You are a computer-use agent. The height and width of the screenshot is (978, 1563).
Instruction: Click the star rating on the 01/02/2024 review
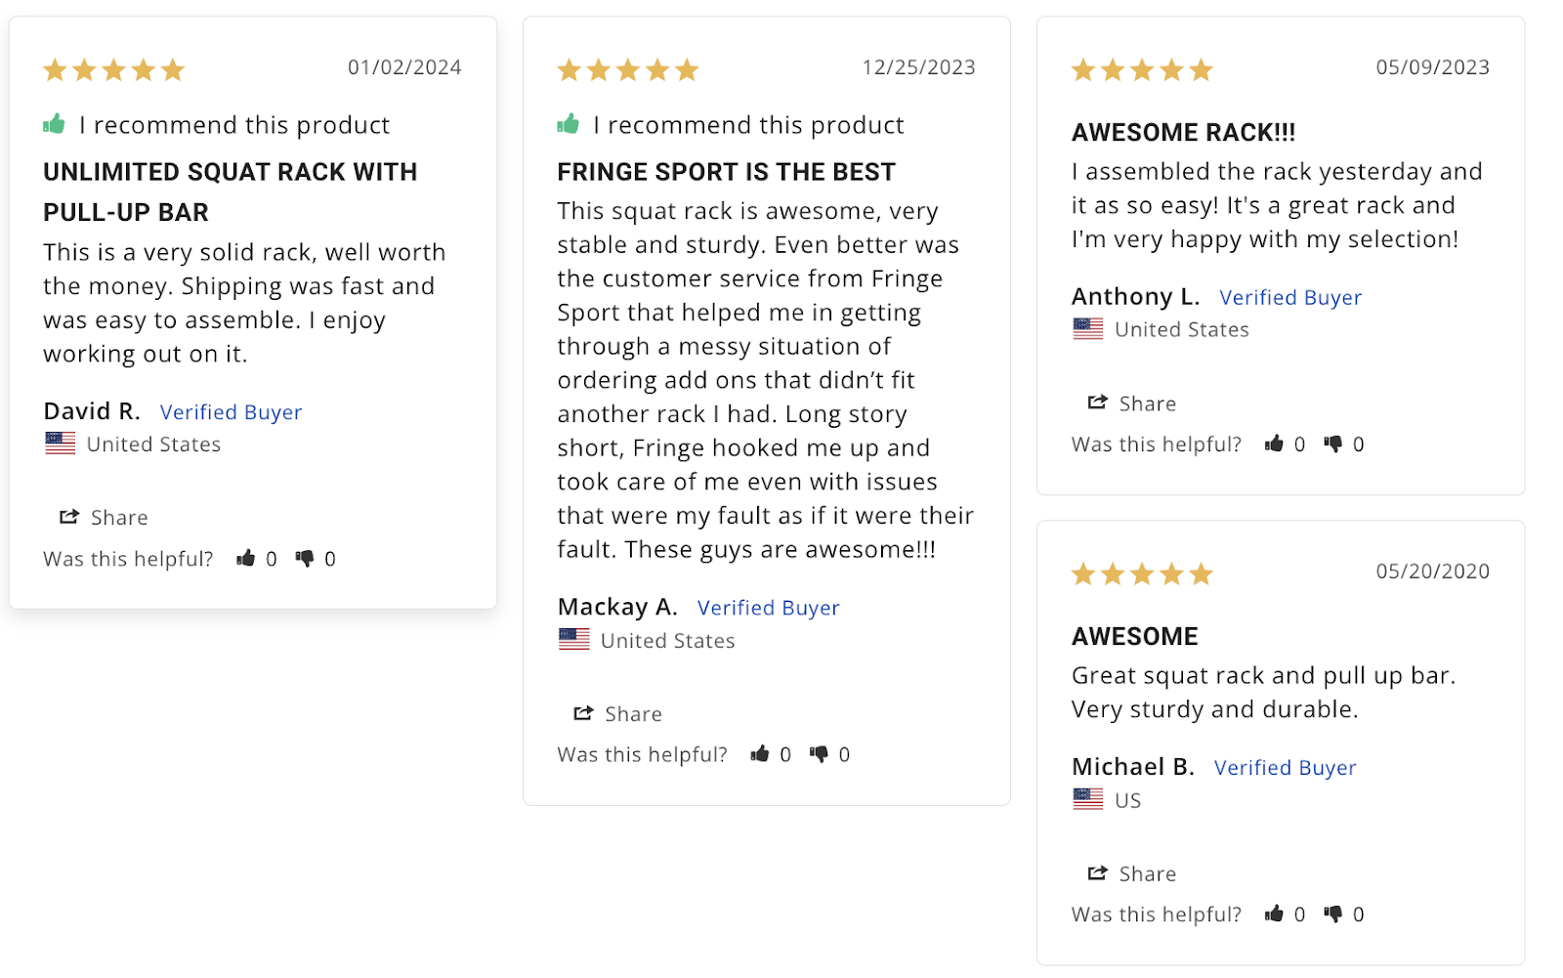[x=114, y=69]
